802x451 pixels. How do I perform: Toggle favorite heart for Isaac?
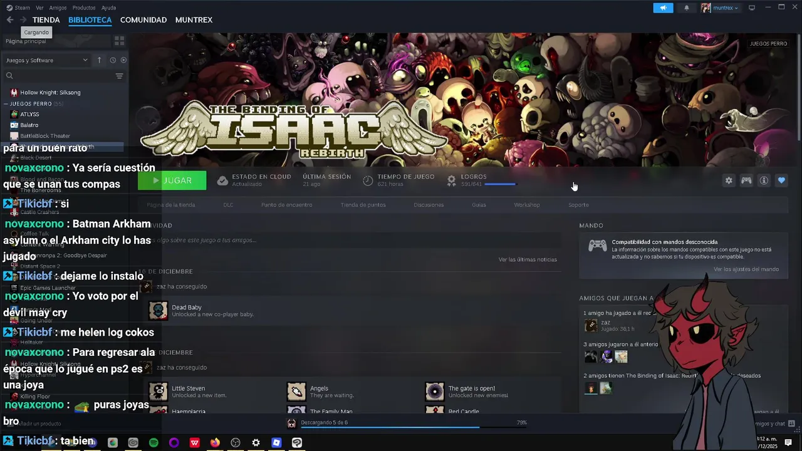tap(781, 180)
